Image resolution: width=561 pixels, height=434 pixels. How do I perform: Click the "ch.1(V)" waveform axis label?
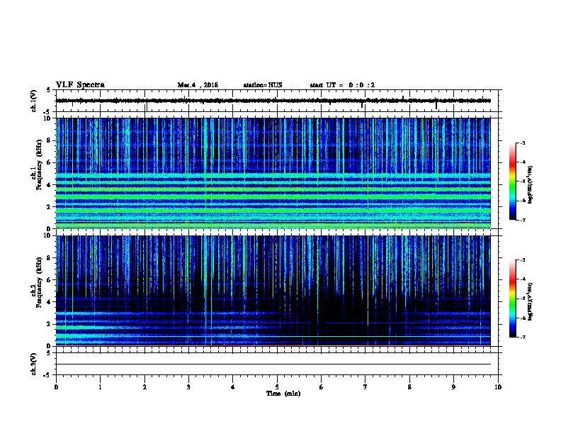(x=34, y=101)
